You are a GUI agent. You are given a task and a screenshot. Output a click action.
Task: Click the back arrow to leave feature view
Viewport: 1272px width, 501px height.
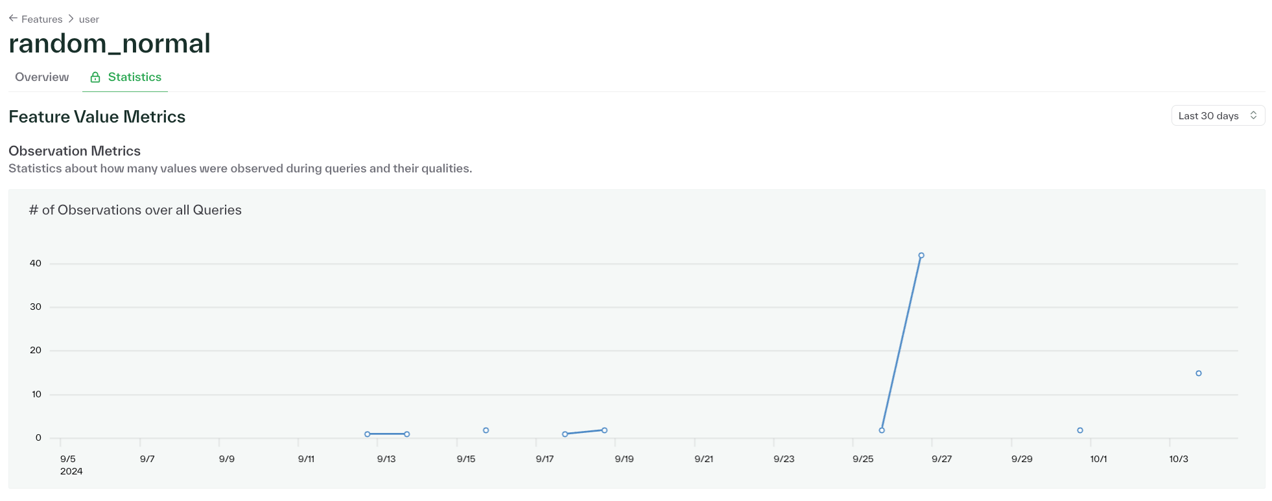click(13, 18)
